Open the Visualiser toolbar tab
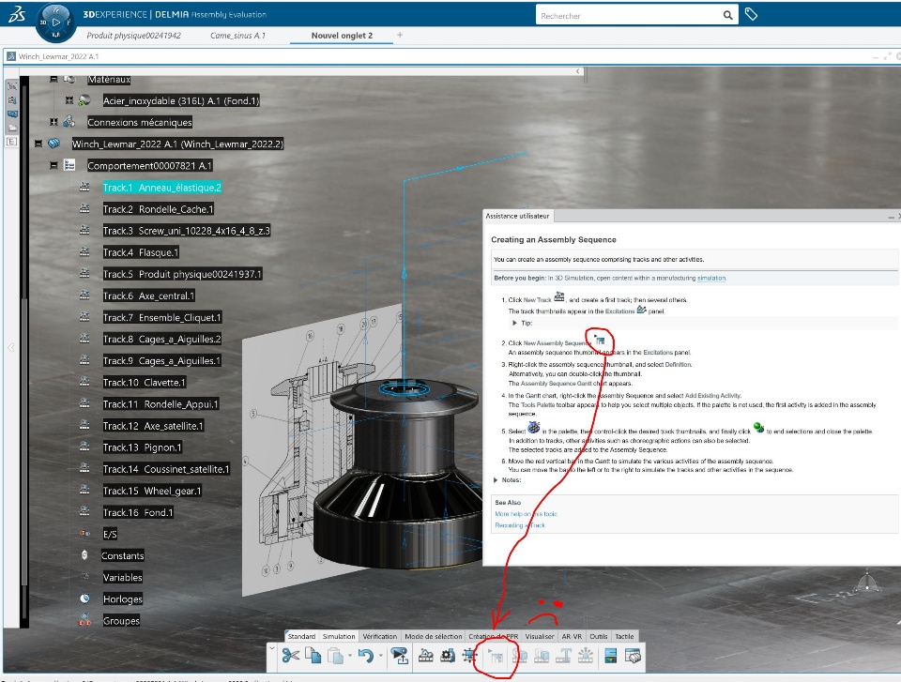Image resolution: width=901 pixels, height=682 pixels. (x=540, y=636)
